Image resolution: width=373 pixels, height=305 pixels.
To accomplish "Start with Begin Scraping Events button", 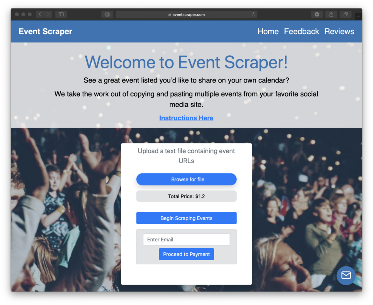I will [186, 218].
